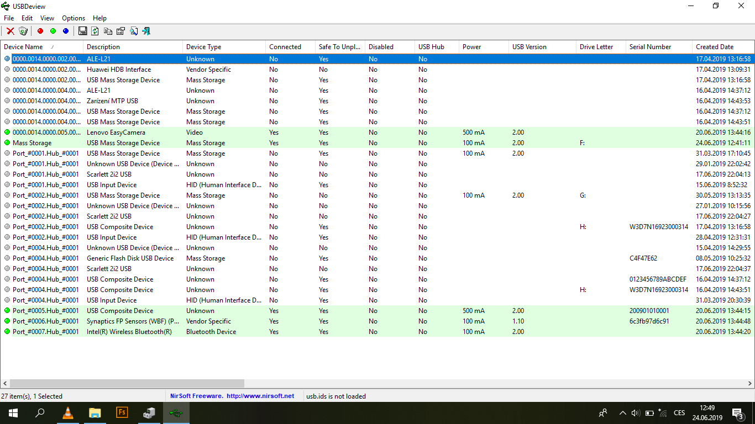Click the exit door toolbar icon
The image size is (755, 424).
[146, 31]
